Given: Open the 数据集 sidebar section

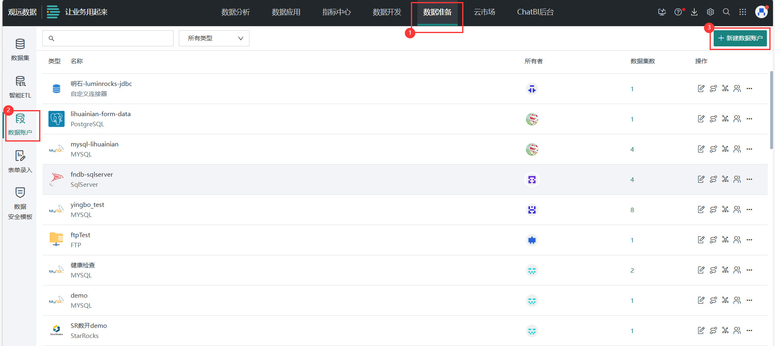Looking at the screenshot, I should coord(20,49).
